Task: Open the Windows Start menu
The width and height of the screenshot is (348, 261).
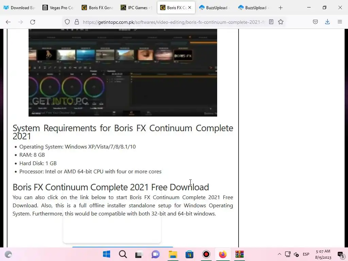Action: [106, 254]
